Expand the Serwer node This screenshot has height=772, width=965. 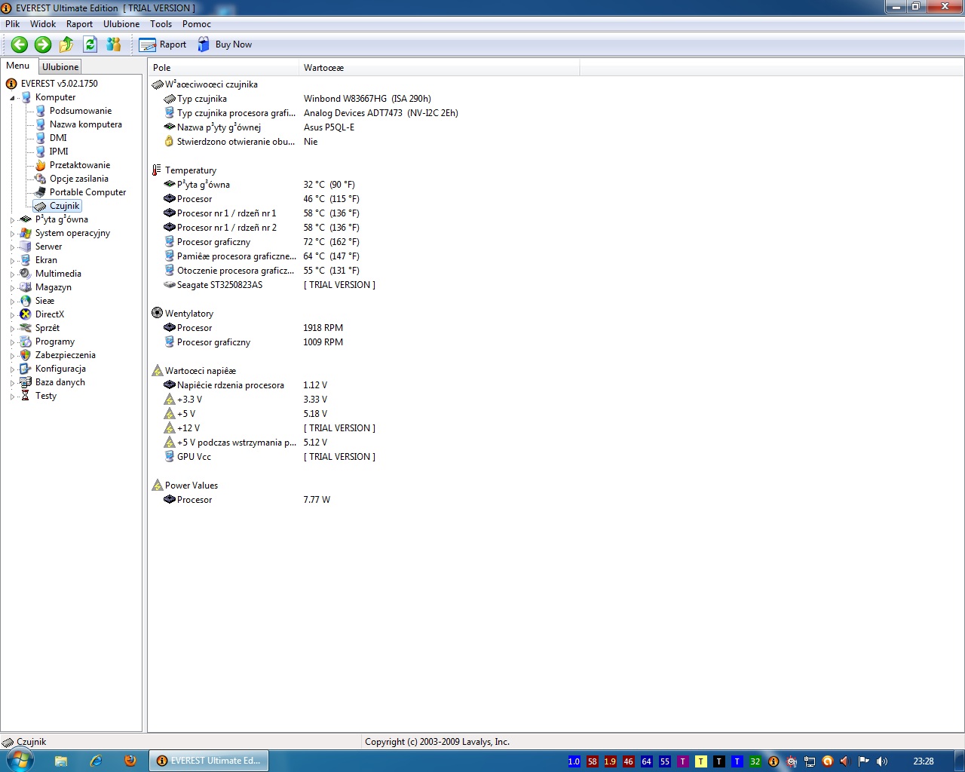(x=13, y=247)
